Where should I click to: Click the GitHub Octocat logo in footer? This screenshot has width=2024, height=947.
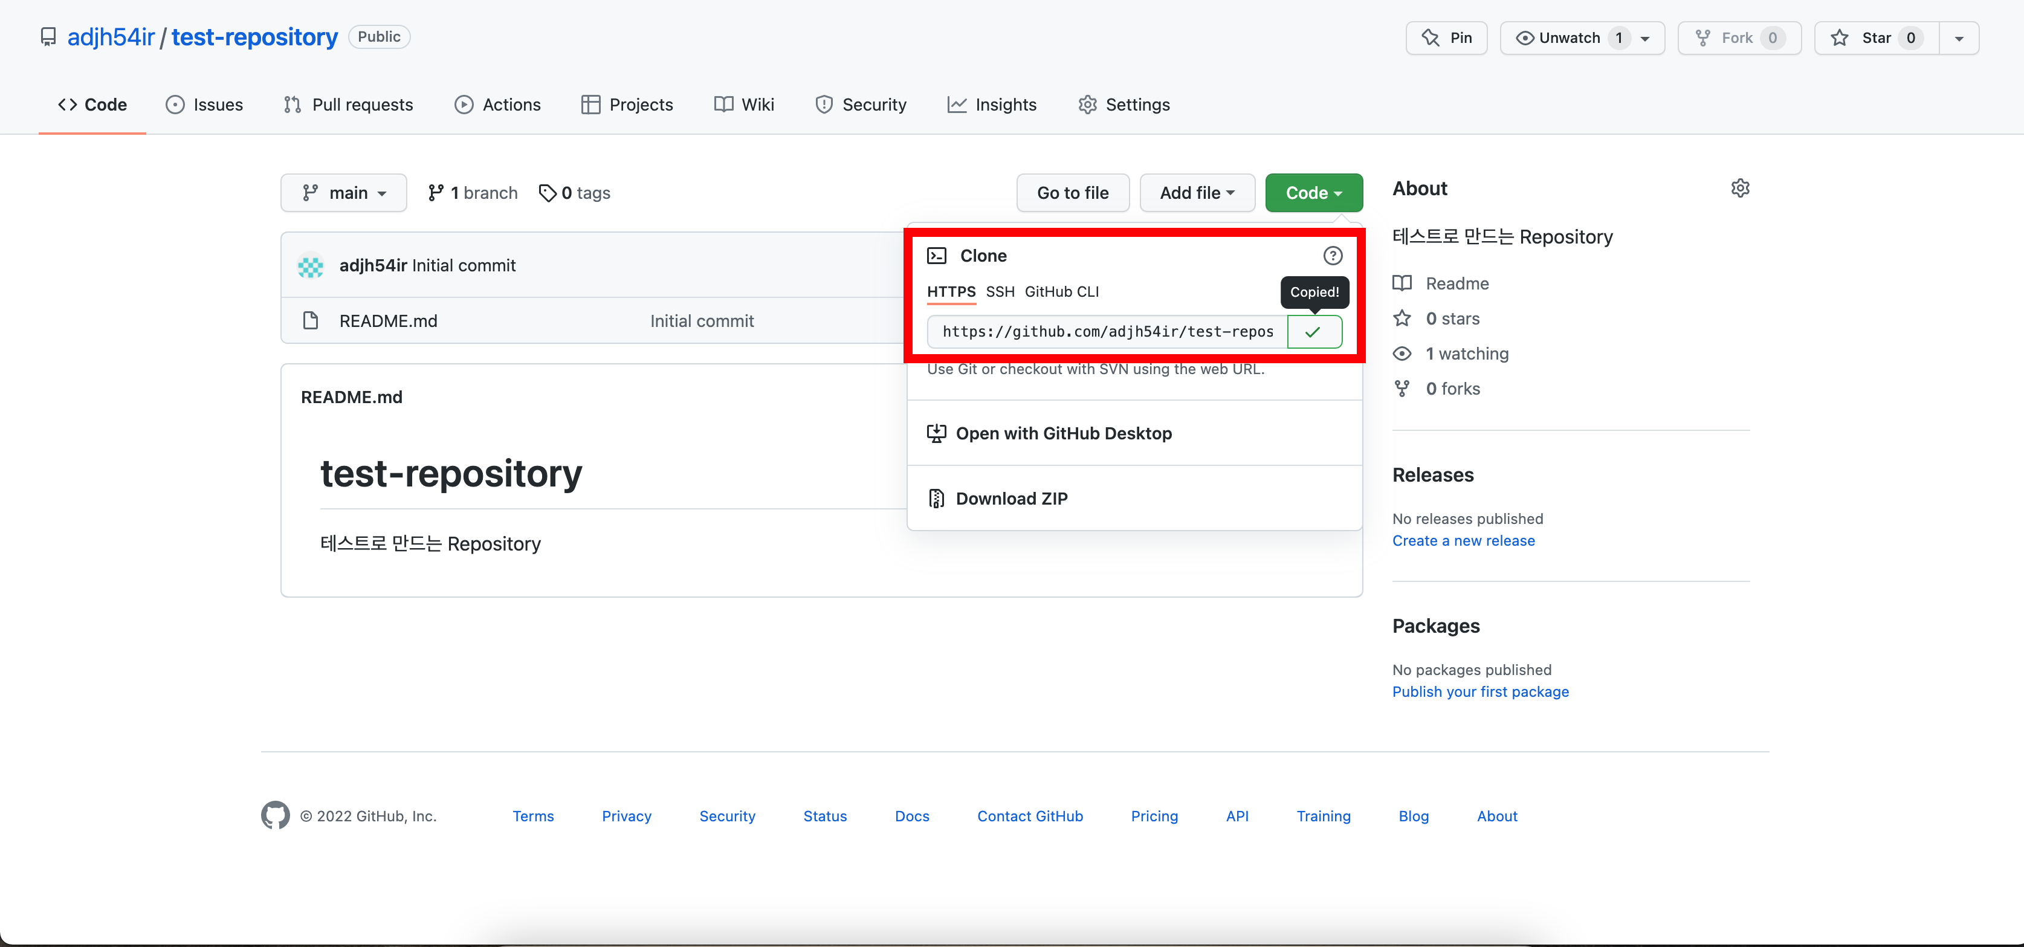pos(275,816)
